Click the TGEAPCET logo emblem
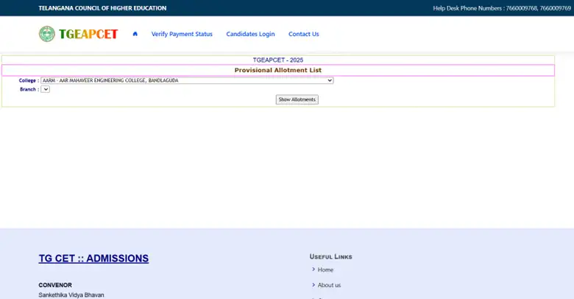Screen dimensions: 574x299 click(47, 34)
